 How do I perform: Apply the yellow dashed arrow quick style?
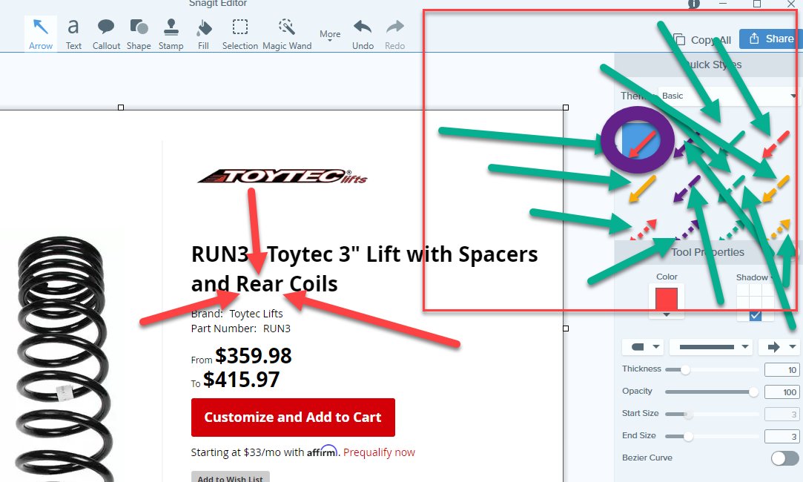pos(776,188)
